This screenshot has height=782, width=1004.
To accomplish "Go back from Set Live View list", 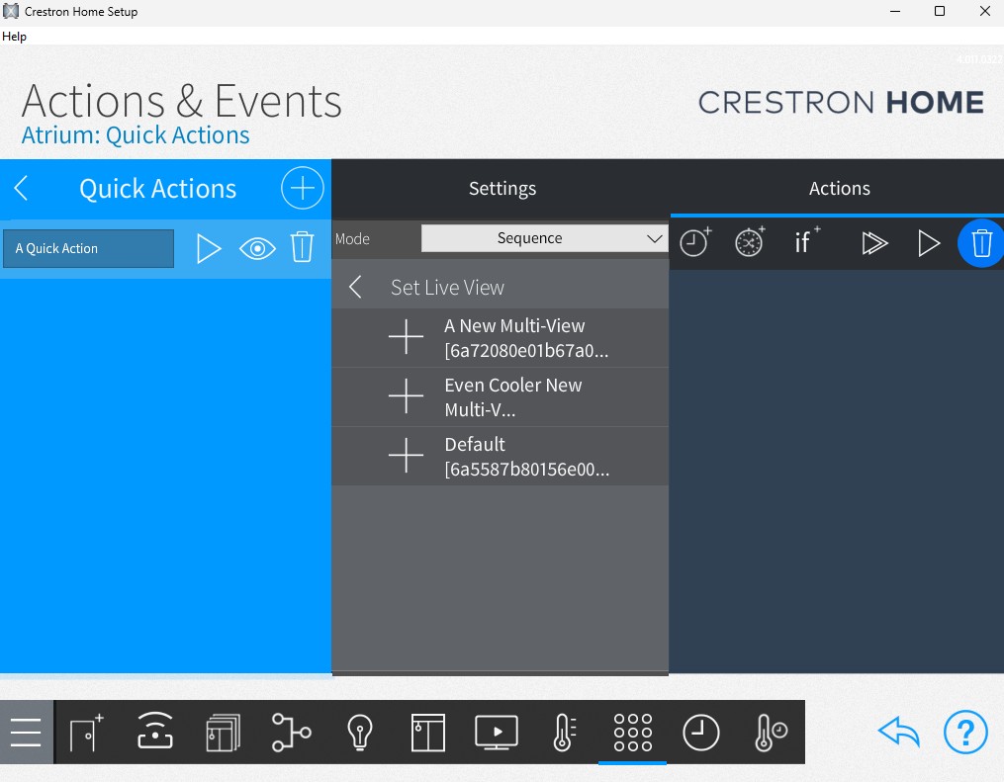I will [355, 288].
